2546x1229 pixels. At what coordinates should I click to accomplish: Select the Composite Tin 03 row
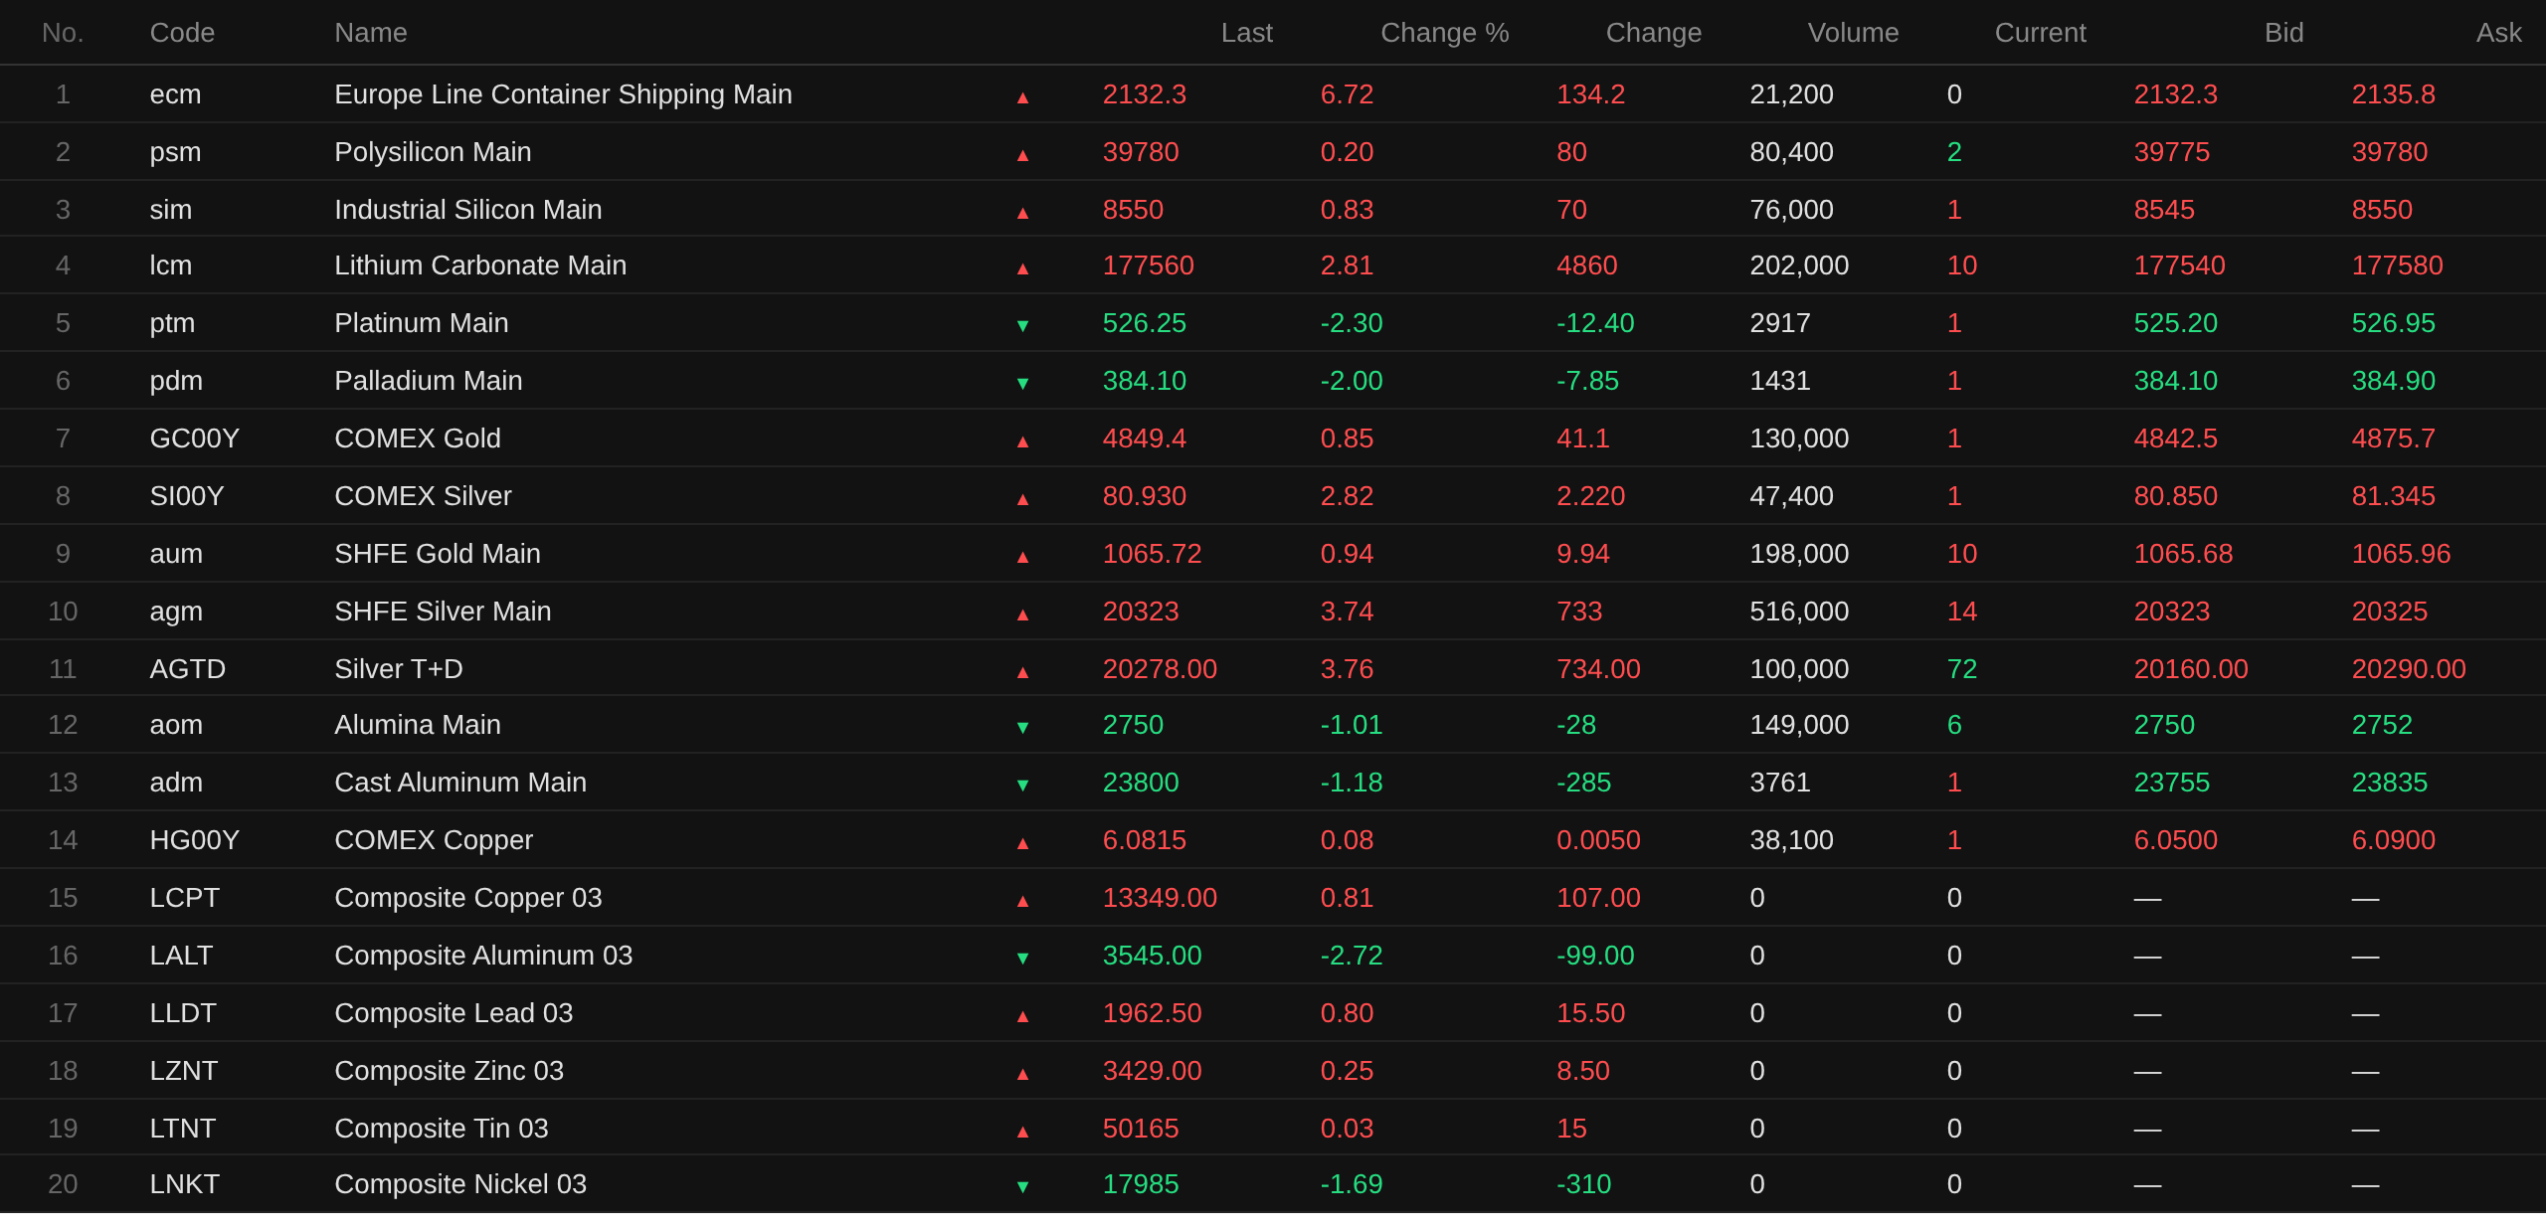coord(442,1129)
